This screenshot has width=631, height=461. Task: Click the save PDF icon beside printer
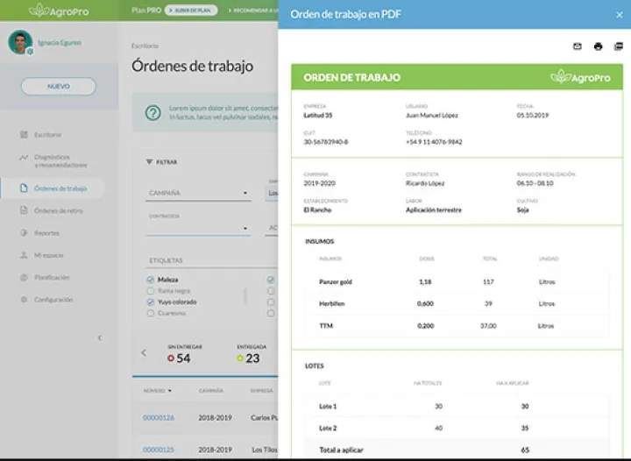pyautogui.click(x=618, y=46)
